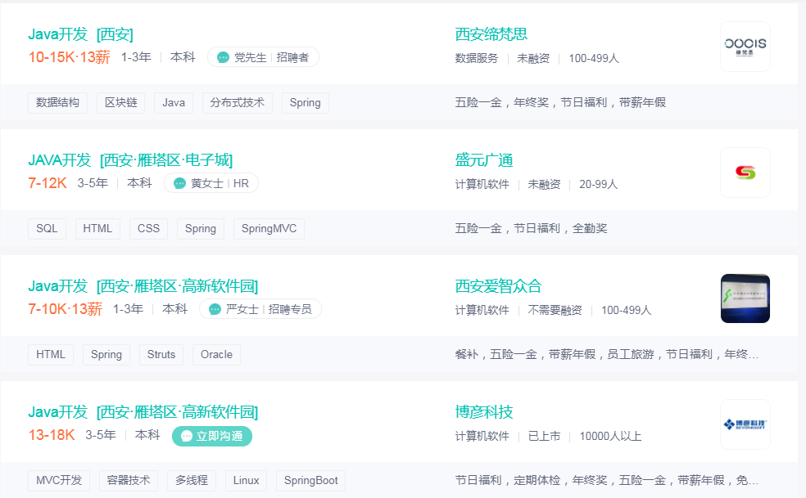Start a chat with the 立即沟通 button
The image size is (806, 498).
click(212, 436)
